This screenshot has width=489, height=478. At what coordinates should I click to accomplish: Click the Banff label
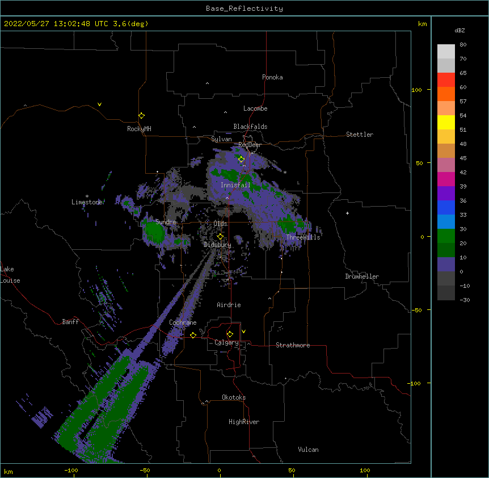[x=70, y=322]
